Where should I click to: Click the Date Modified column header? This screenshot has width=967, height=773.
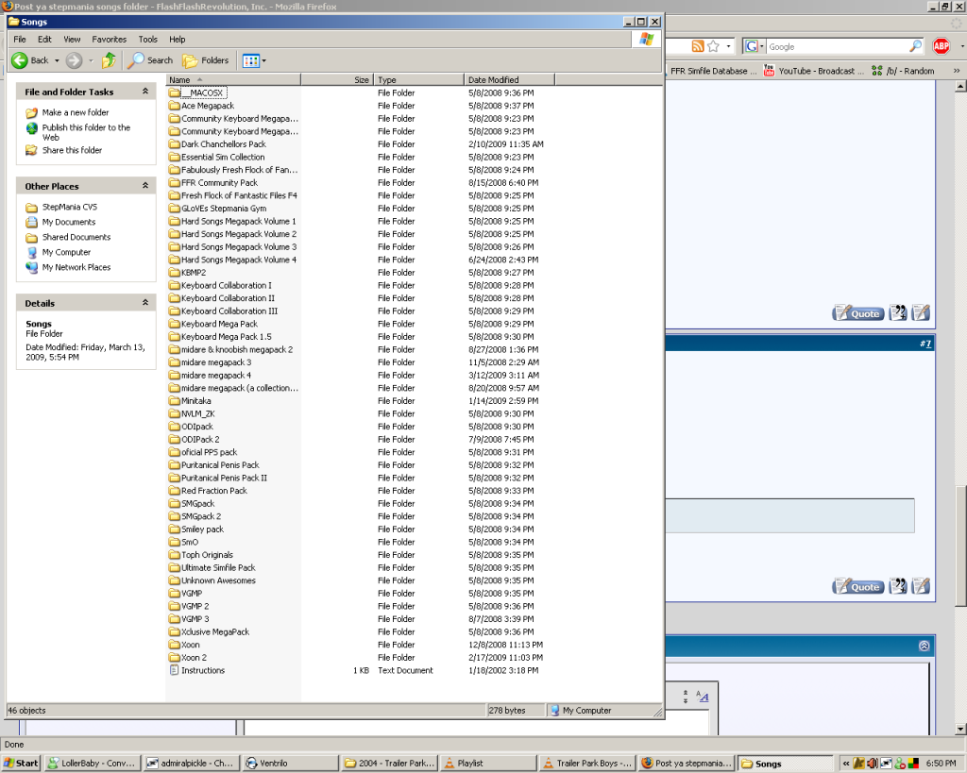coord(494,80)
